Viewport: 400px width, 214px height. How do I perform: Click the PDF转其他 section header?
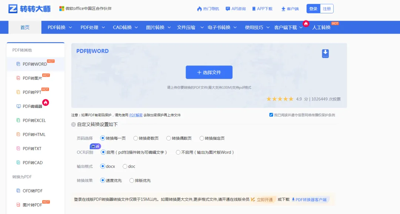[22, 50]
